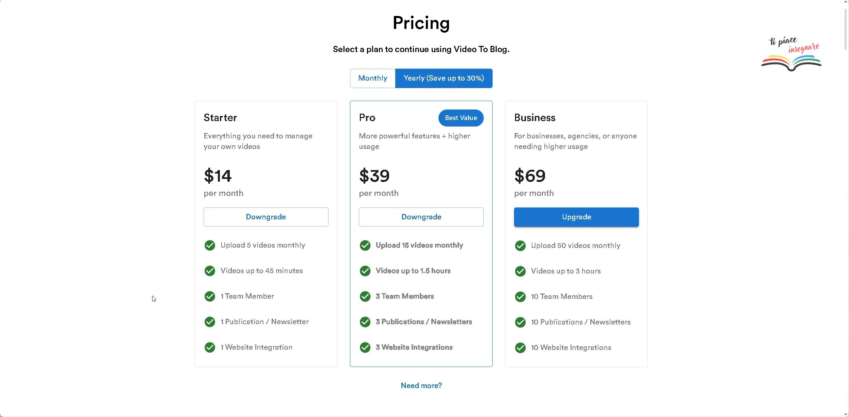Open the 'Need more?' link
This screenshot has width=849, height=417.
[x=421, y=385]
